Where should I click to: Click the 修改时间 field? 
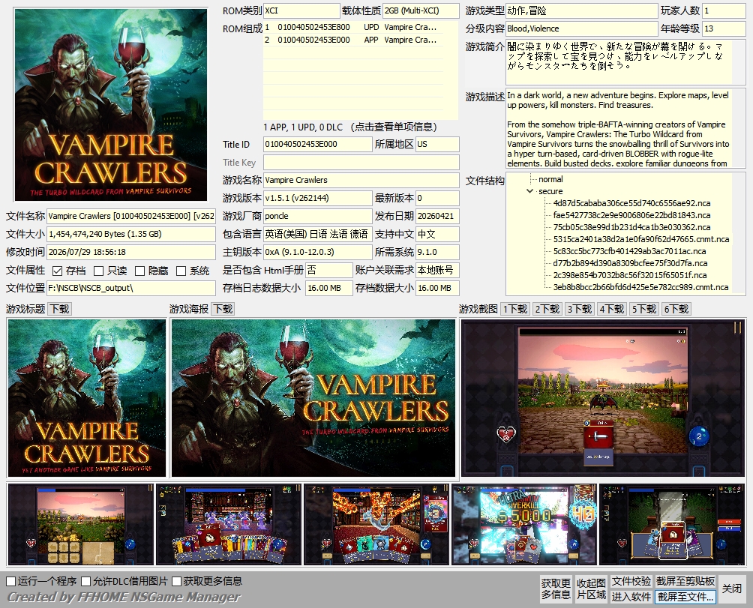[x=131, y=252]
